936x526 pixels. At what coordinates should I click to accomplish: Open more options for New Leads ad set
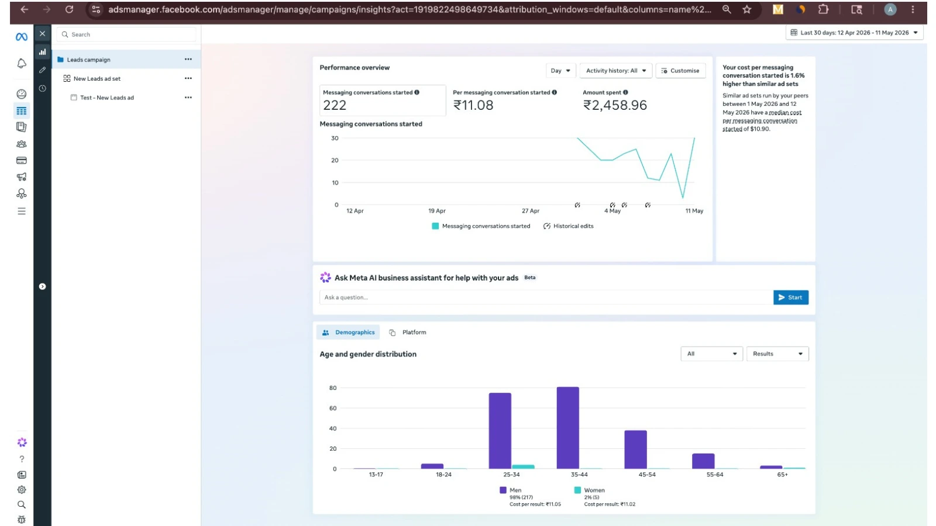pos(188,78)
